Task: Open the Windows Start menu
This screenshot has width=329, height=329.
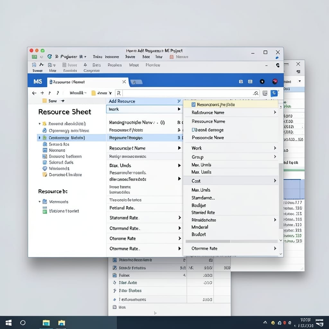Action: point(8,323)
